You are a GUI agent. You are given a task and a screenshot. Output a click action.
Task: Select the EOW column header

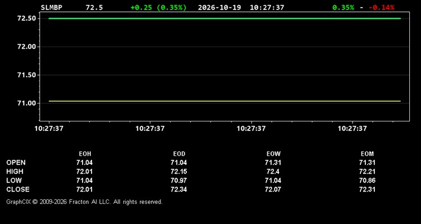(273, 154)
